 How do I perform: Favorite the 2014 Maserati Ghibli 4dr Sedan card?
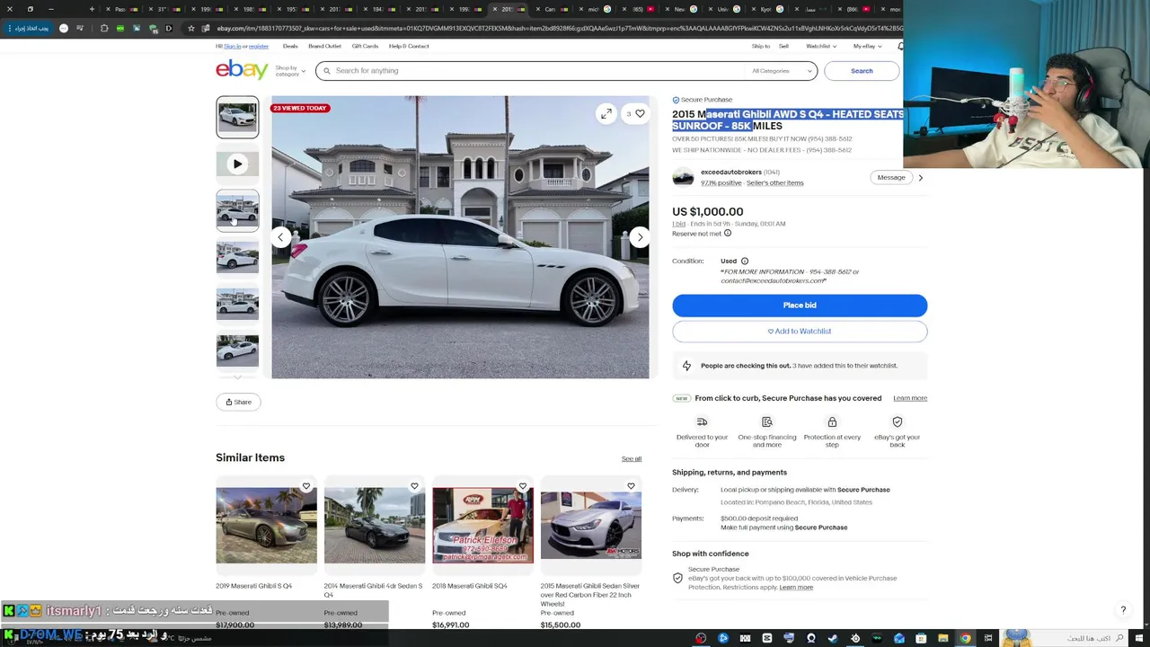point(414,486)
